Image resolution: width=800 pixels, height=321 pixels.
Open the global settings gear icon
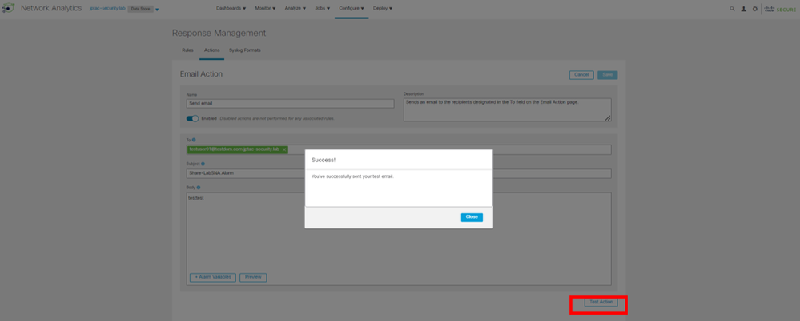click(x=754, y=9)
